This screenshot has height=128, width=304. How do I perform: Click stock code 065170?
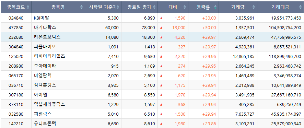(16, 75)
